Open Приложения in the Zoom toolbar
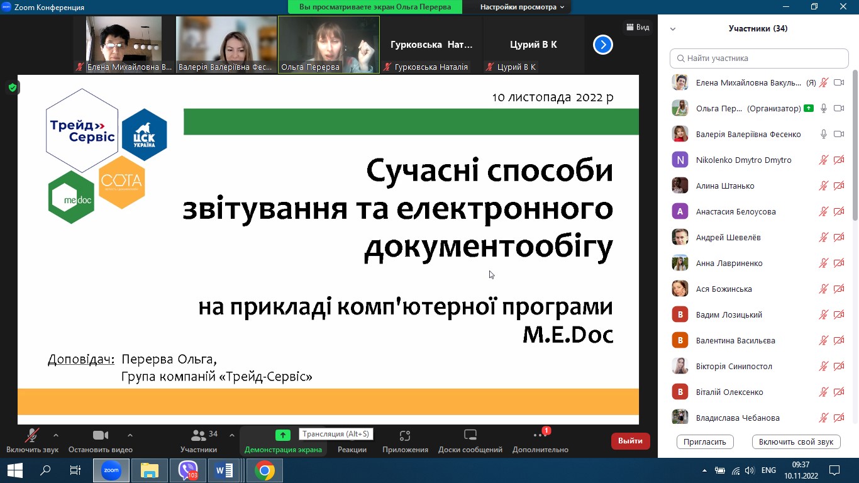The width and height of the screenshot is (859, 483). pos(405,441)
